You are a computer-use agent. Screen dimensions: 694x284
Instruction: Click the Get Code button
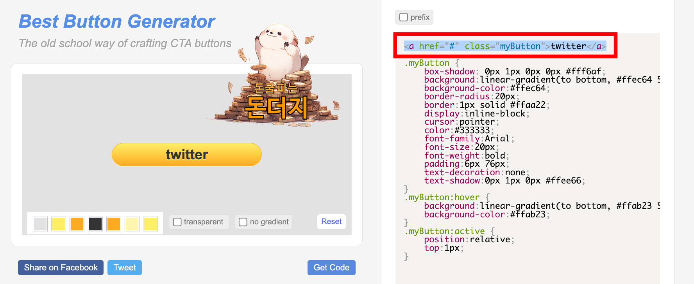pyautogui.click(x=331, y=268)
